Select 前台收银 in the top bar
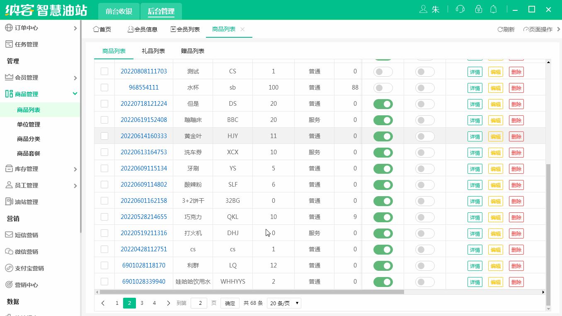This screenshot has width=562, height=316. pyautogui.click(x=119, y=12)
